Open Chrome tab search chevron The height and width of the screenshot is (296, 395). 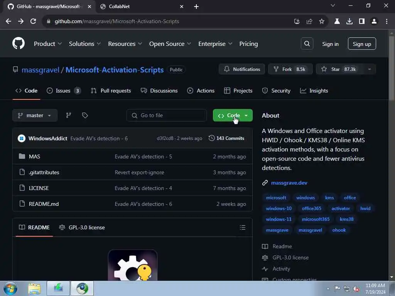(333, 5)
